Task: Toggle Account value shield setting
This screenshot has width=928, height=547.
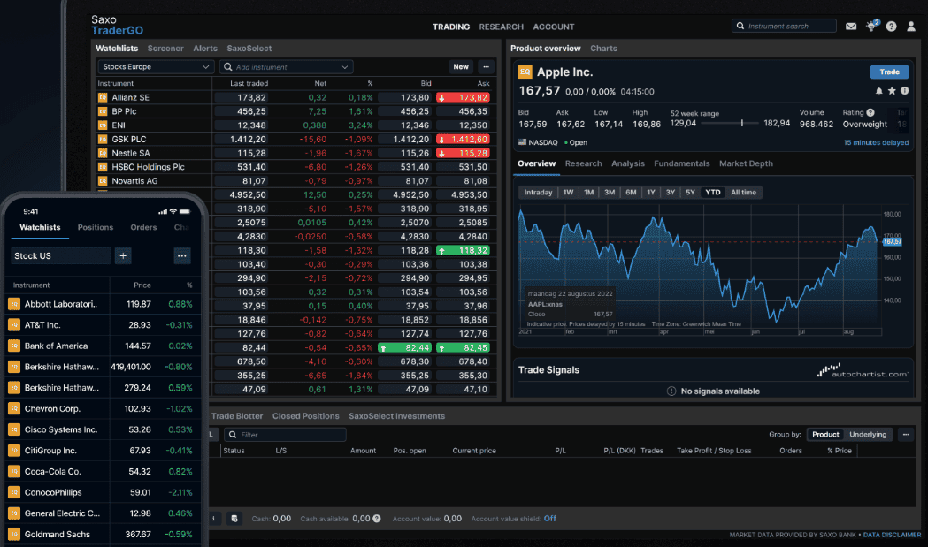Action: (549, 519)
